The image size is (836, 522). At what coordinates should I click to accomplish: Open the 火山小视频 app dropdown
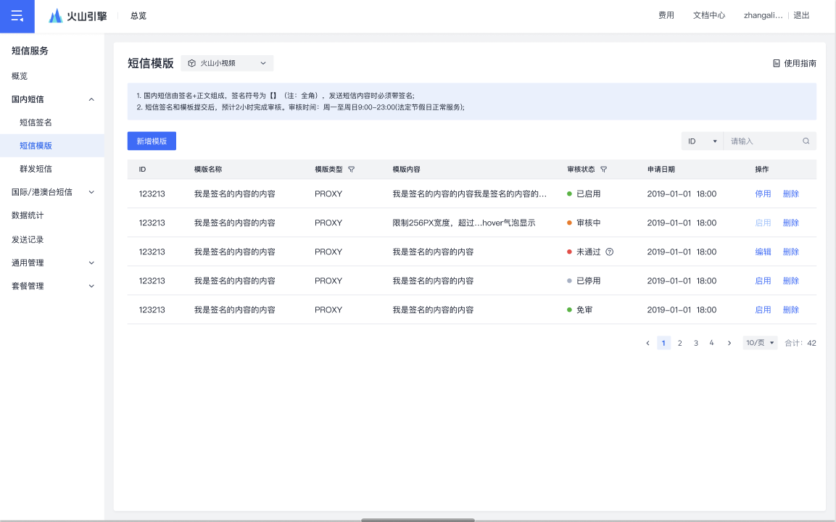(x=227, y=64)
